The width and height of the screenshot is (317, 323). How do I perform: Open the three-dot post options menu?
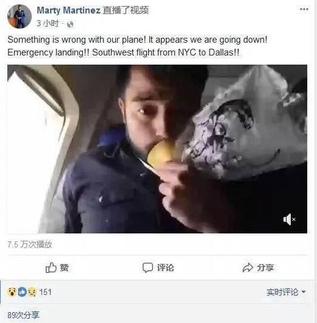304,9
